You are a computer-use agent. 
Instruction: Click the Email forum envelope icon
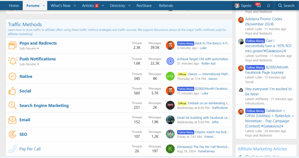point(12,120)
